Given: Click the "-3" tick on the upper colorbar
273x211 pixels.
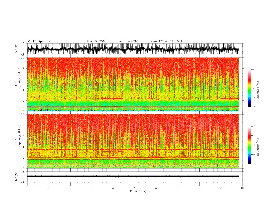Looking at the screenshot, I should (x=254, y=69).
